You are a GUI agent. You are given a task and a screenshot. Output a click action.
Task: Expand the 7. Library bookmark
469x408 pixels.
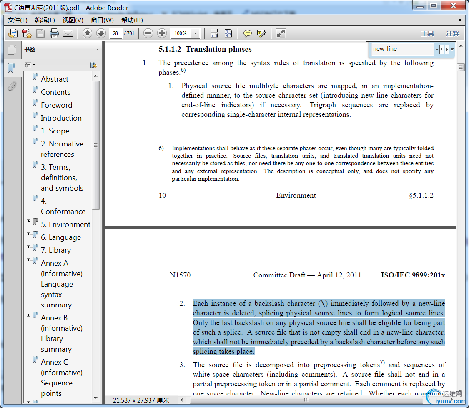tap(28, 247)
